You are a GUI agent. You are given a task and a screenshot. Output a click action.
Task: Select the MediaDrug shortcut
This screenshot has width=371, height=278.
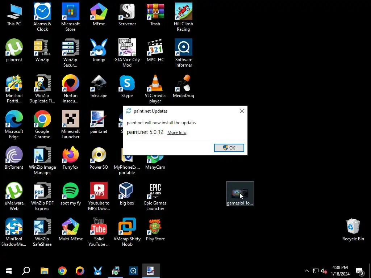pos(183,87)
